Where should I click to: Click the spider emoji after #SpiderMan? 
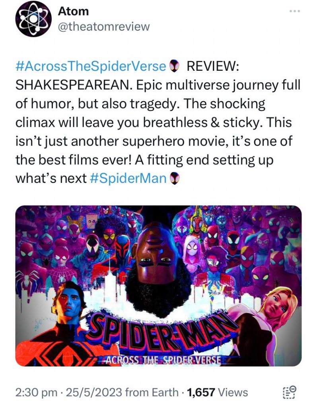click(174, 178)
